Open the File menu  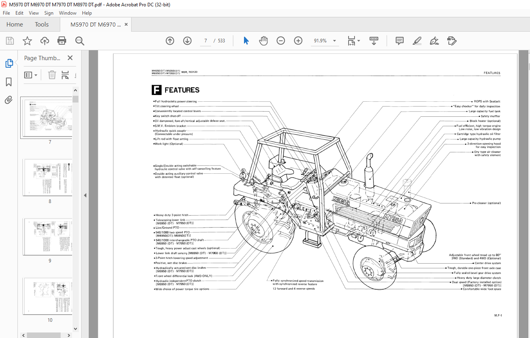click(x=6, y=13)
